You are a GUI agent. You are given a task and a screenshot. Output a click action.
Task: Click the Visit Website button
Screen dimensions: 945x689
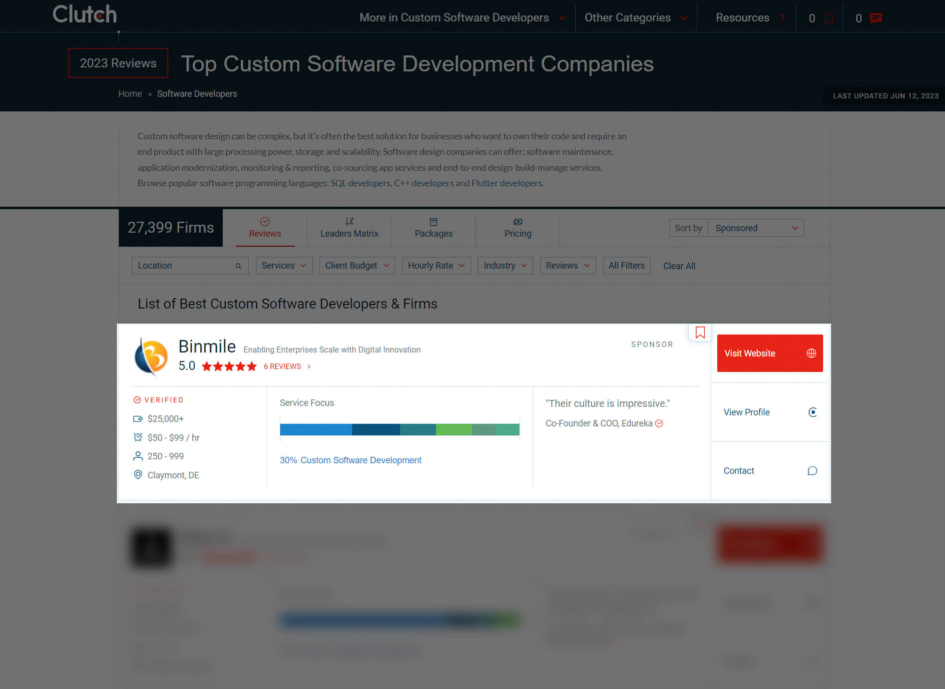point(770,353)
